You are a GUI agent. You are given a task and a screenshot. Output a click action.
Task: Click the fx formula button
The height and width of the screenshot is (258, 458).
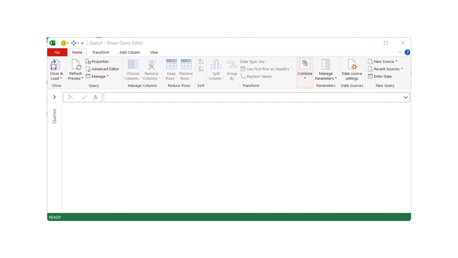coord(96,97)
